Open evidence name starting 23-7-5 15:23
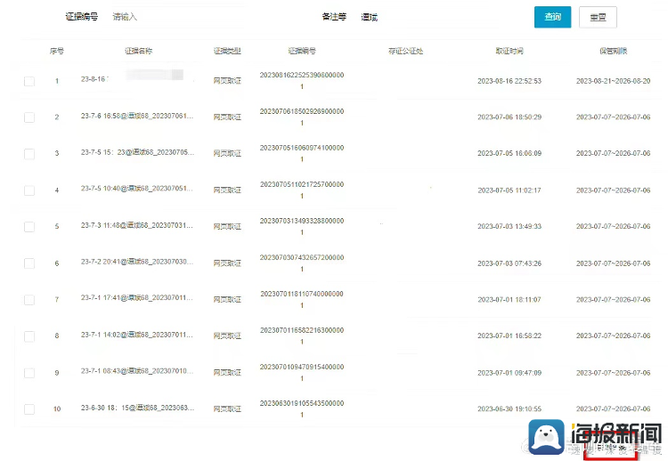This screenshot has height=461, width=668. (137, 152)
